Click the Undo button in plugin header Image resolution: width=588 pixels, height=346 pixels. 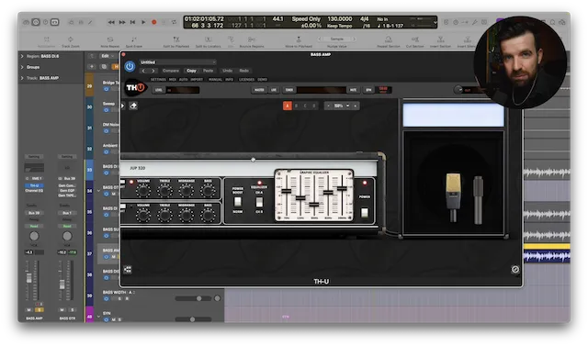point(227,71)
